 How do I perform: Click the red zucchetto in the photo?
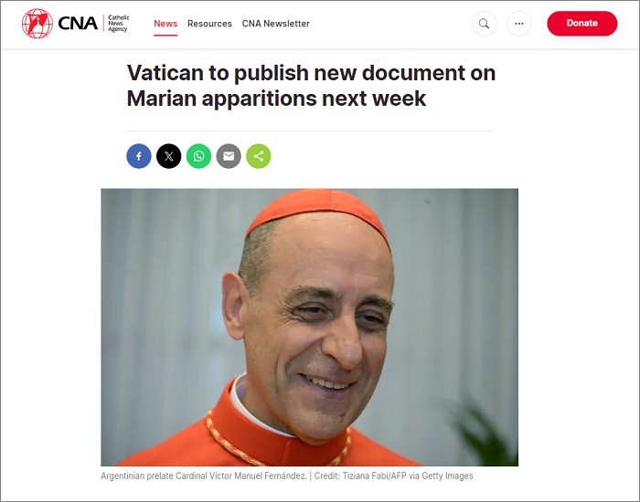317,210
